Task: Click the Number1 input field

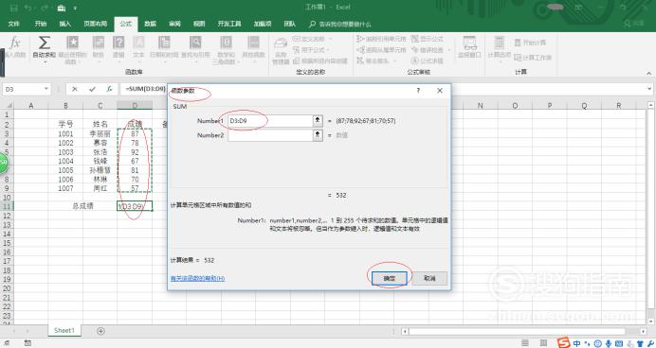Action: point(270,121)
